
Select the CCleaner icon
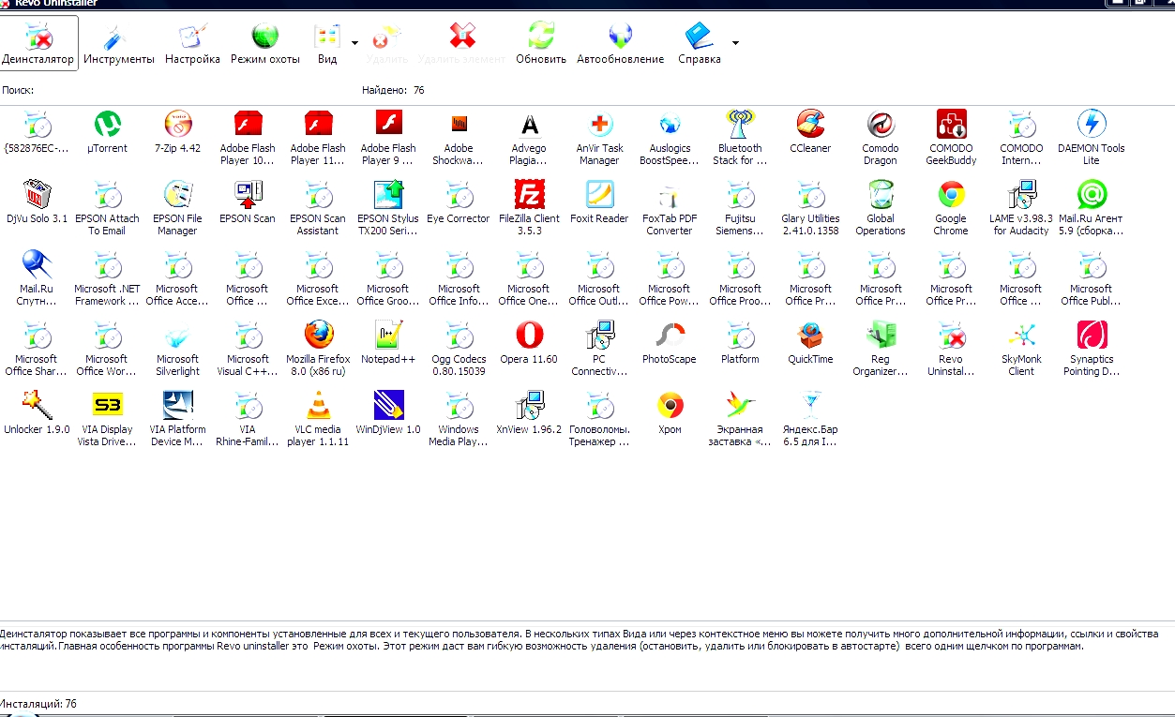point(811,124)
